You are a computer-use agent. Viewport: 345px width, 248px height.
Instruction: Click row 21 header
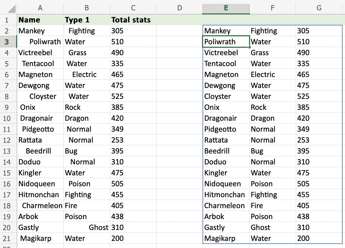click(x=8, y=238)
